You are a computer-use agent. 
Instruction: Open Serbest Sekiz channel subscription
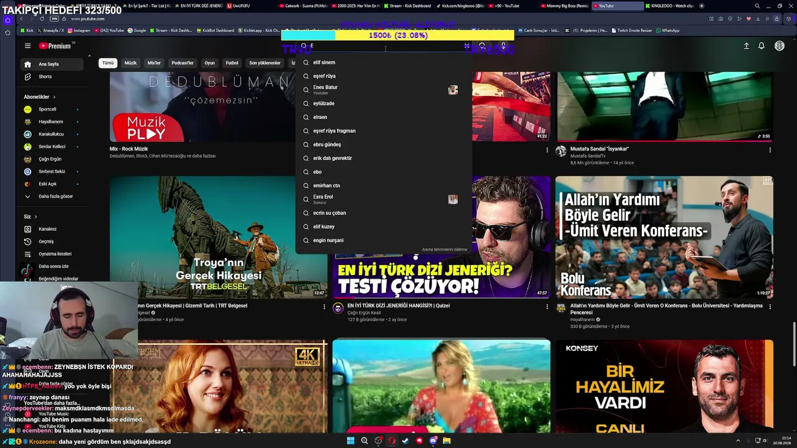point(52,172)
